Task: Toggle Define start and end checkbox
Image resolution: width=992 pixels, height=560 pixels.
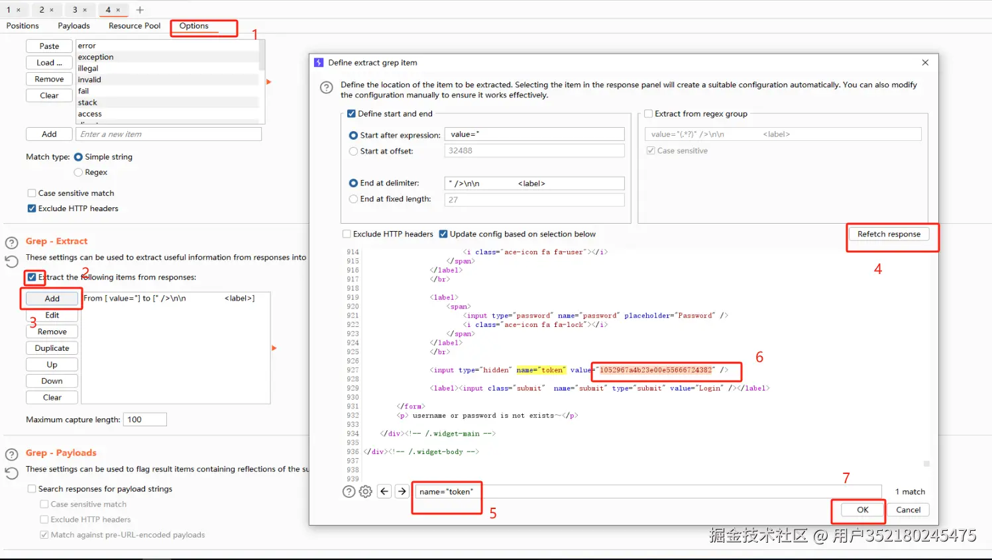Action: click(x=351, y=114)
